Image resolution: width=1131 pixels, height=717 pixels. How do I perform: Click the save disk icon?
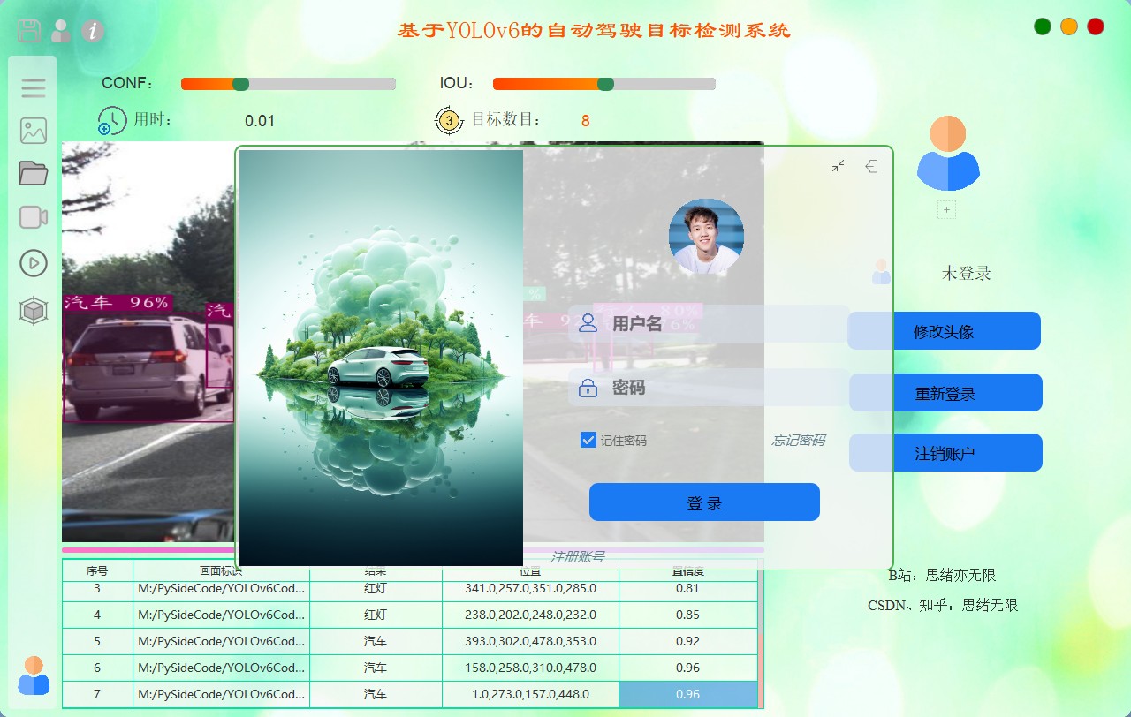click(x=29, y=31)
